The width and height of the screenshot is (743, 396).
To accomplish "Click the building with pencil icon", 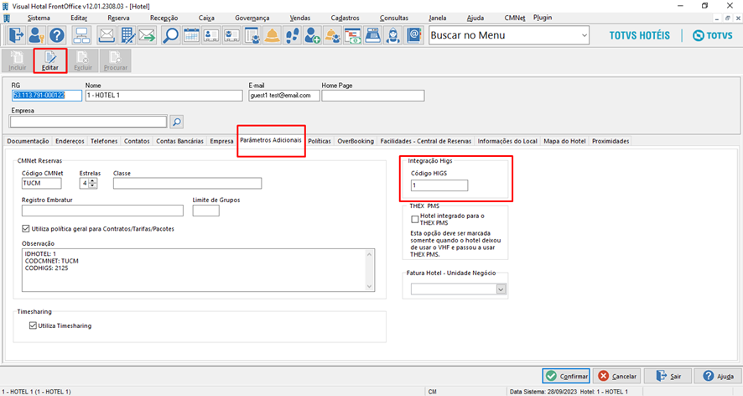I will point(127,35).
